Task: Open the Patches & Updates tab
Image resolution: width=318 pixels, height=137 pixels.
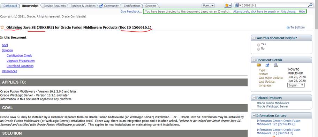Action: pos(83,6)
